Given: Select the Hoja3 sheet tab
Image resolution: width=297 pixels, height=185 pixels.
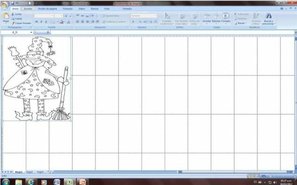Looking at the screenshot, I should [x=40, y=172].
